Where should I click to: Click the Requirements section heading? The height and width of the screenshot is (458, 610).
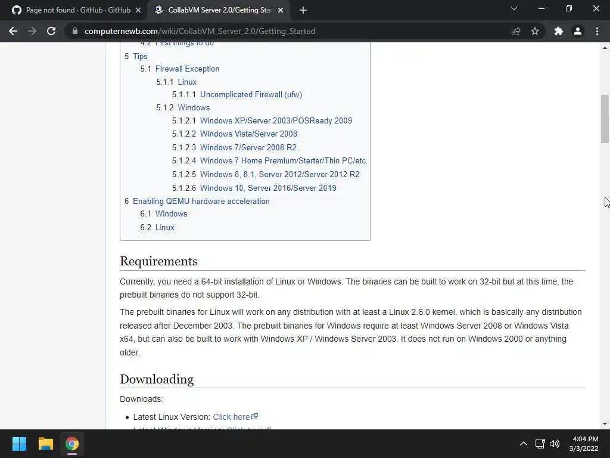click(x=158, y=261)
